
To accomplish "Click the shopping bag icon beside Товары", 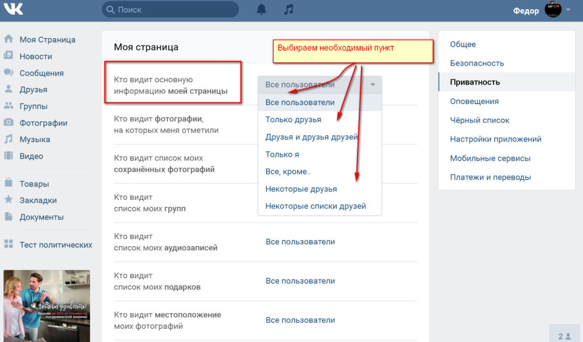I will coord(9,183).
